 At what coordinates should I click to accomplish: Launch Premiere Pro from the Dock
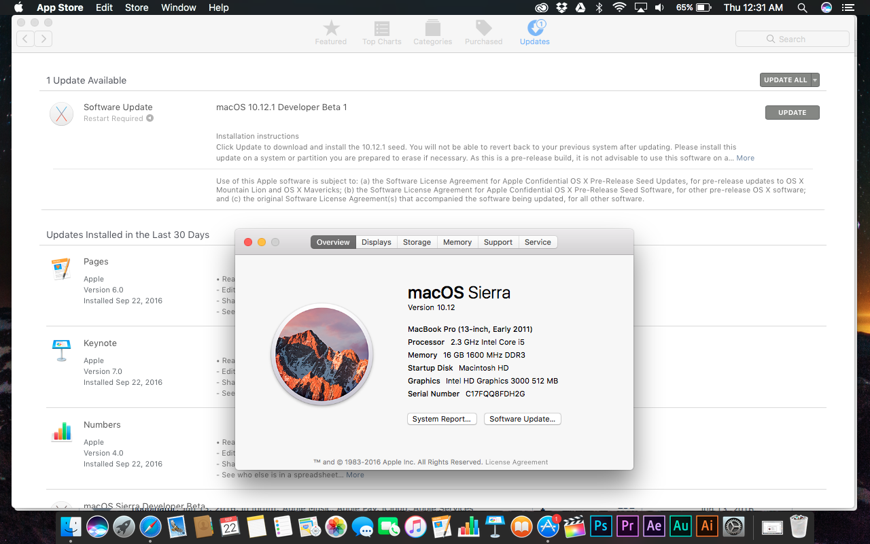pos(627,526)
